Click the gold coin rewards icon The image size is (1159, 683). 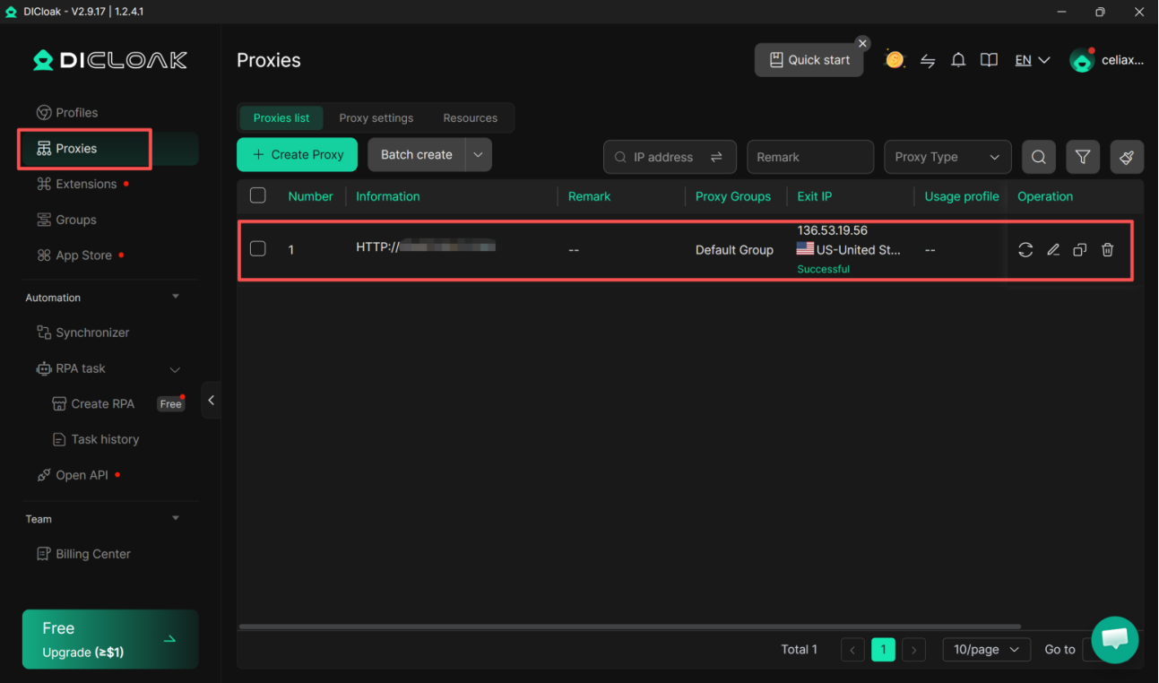click(895, 60)
